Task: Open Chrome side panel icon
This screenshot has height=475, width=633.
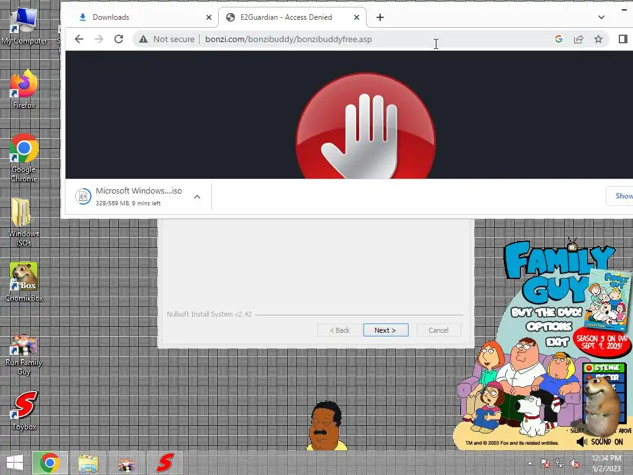Action: (x=622, y=39)
